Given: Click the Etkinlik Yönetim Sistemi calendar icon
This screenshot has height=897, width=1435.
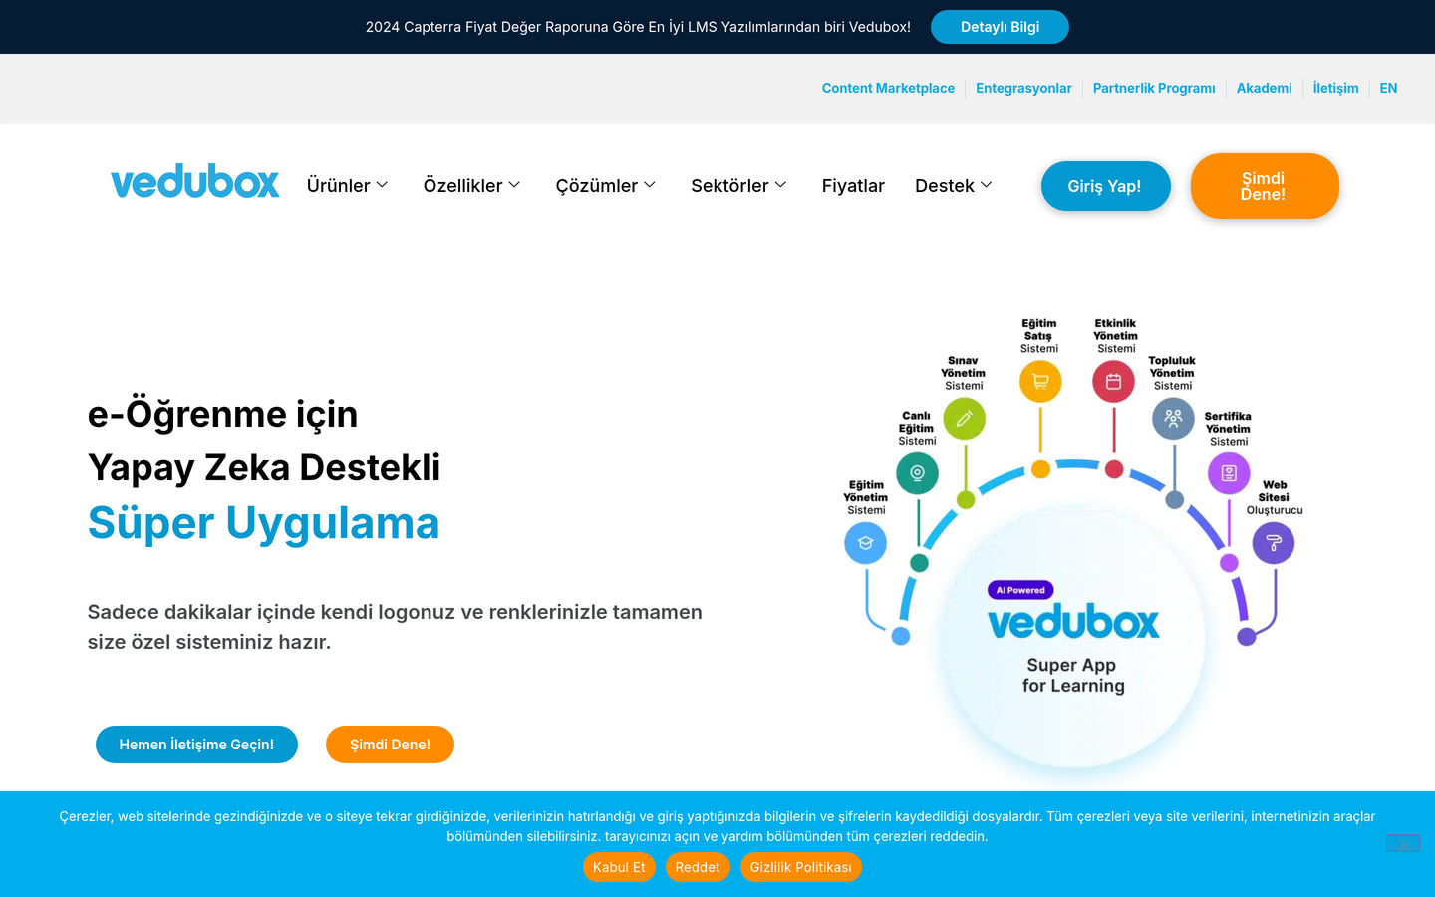Looking at the screenshot, I should (x=1114, y=381).
